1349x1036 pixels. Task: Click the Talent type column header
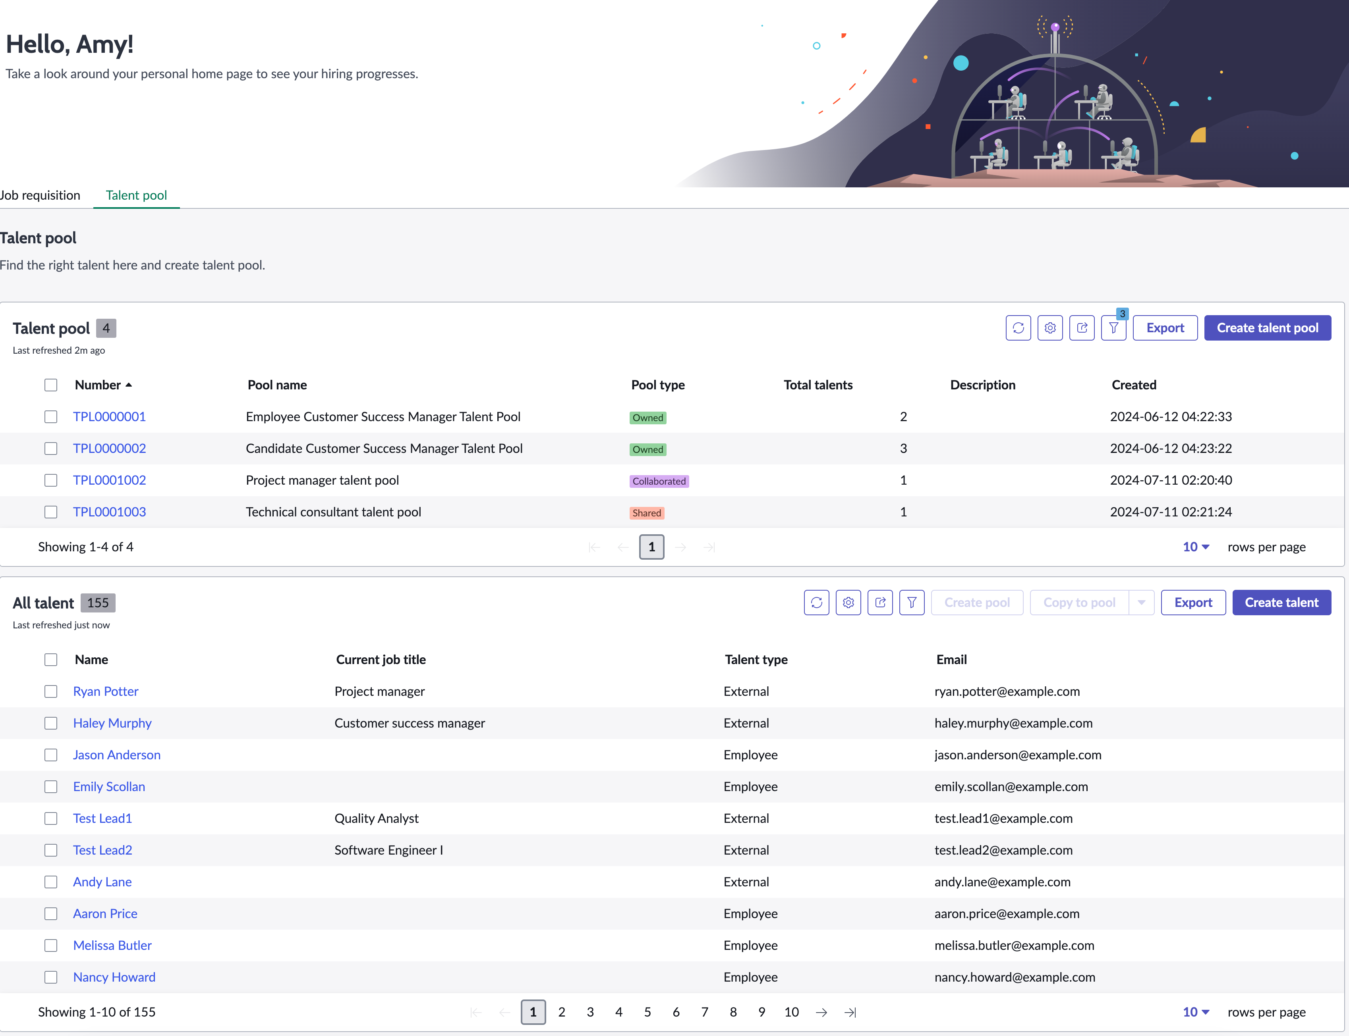point(756,660)
